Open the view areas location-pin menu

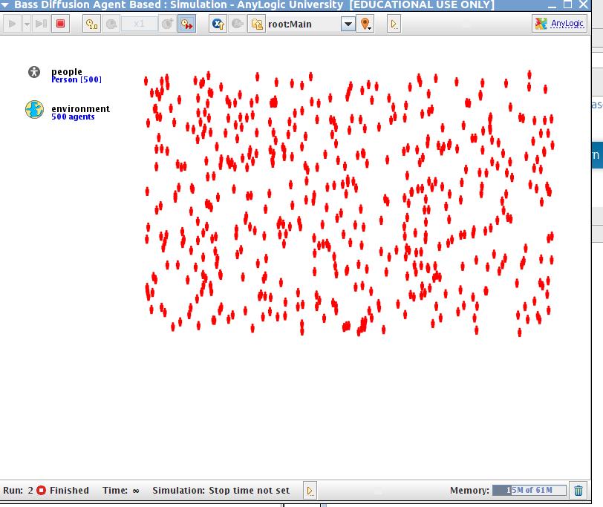click(x=365, y=24)
